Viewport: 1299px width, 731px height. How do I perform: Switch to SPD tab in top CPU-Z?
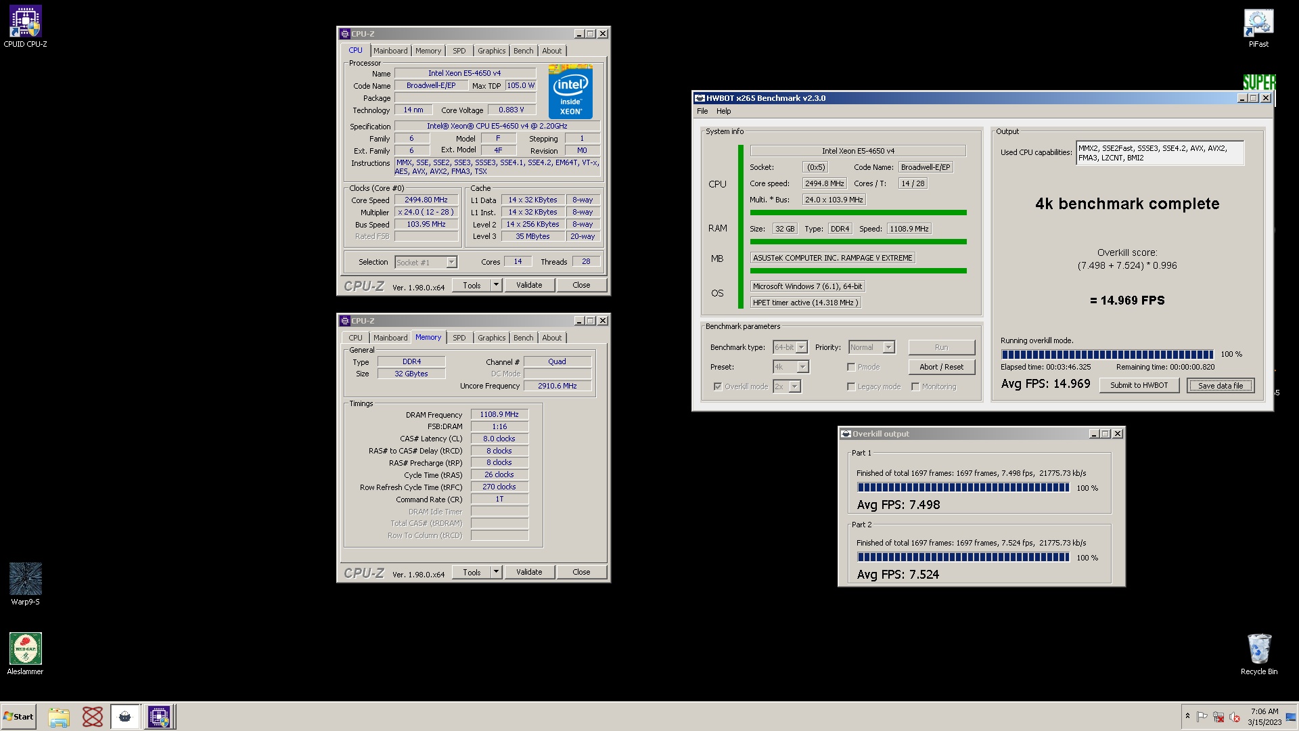(x=459, y=51)
